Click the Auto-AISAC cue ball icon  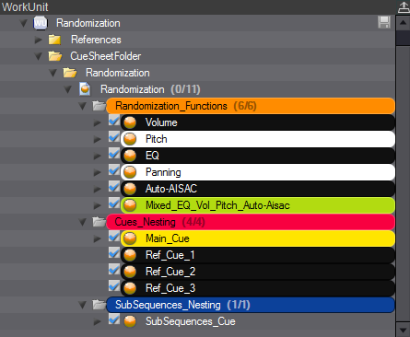pos(130,189)
